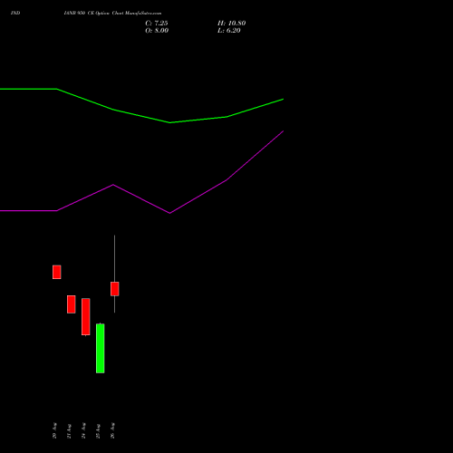Select the 20 Aug date label
453x453 pixels.
(54, 430)
